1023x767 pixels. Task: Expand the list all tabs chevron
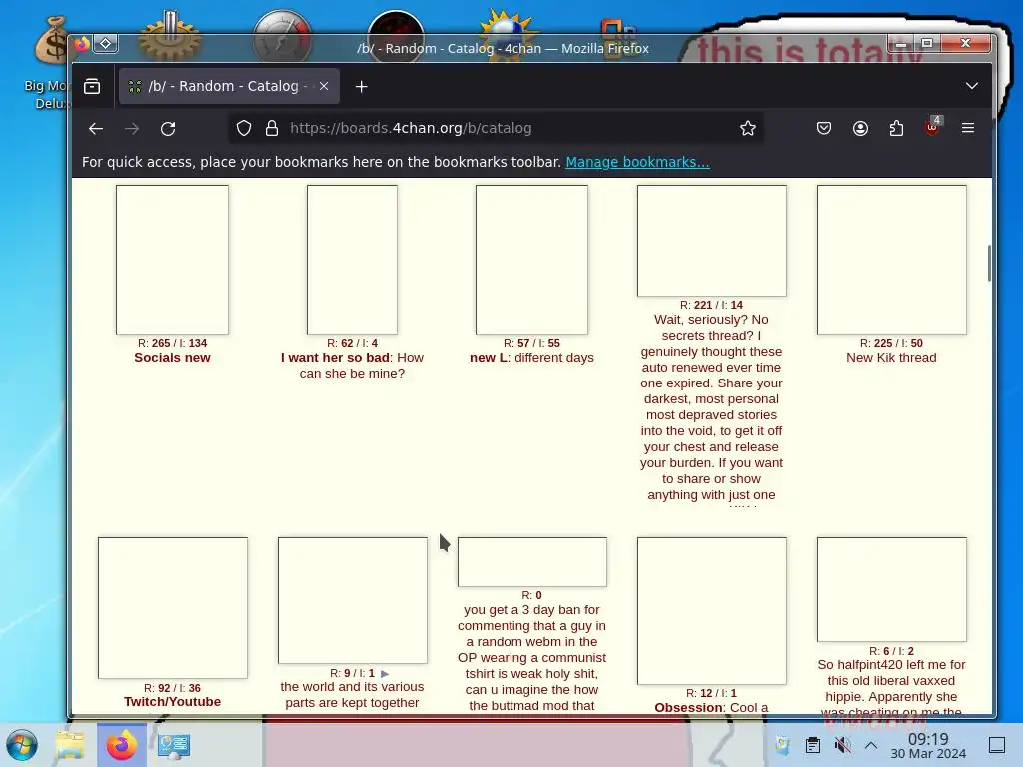(971, 86)
